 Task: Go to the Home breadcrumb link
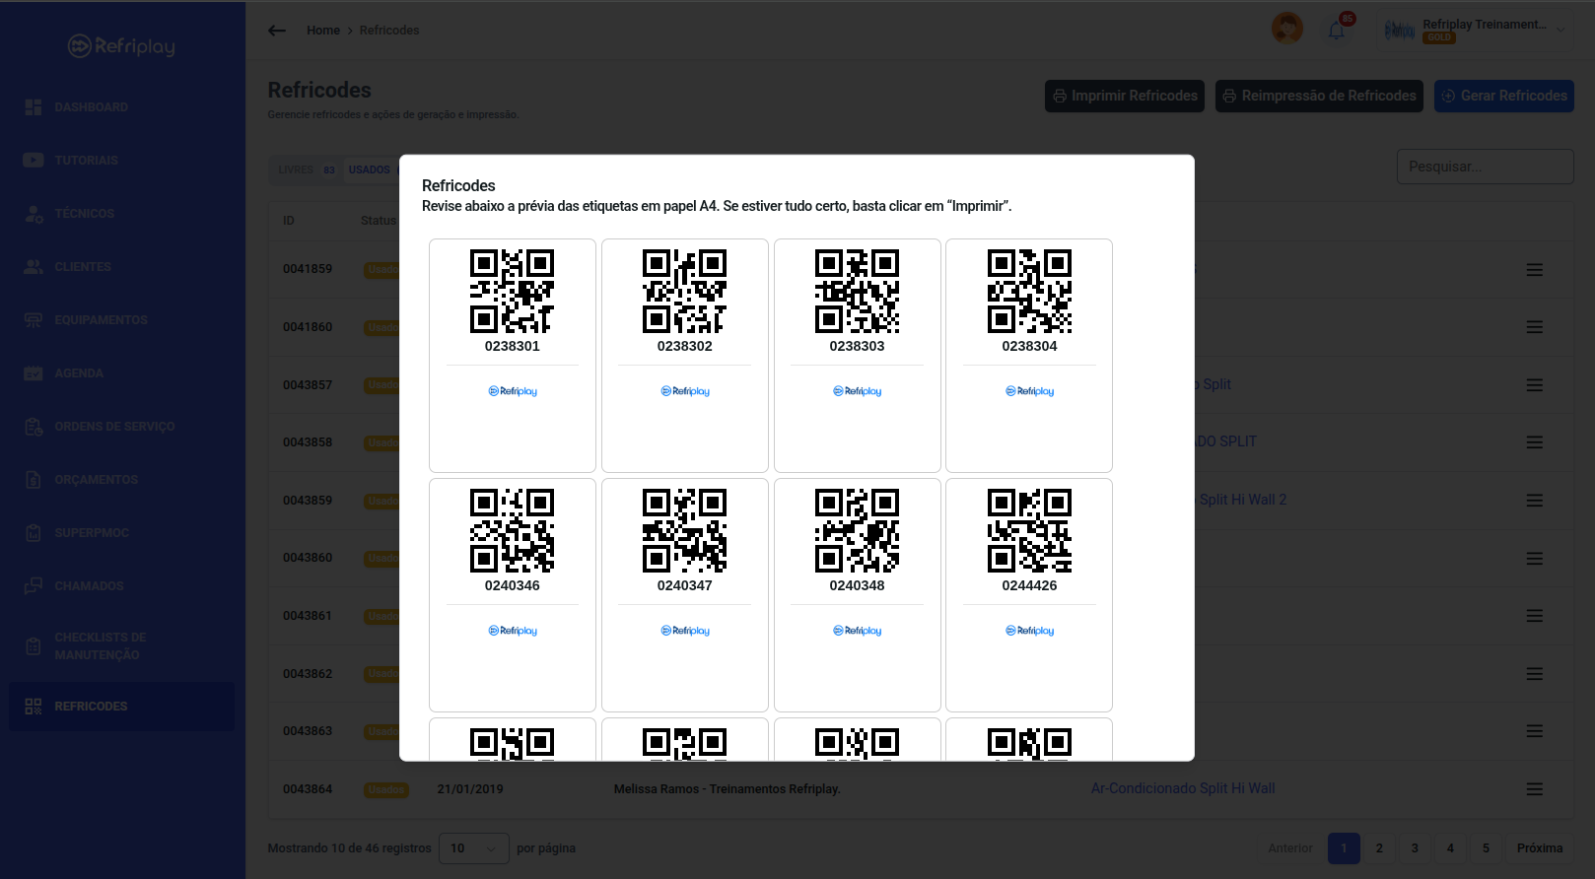click(x=323, y=31)
